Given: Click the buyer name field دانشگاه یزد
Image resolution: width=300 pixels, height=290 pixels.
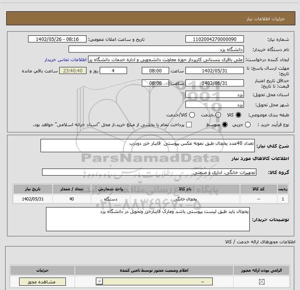Looking at the screenshot, I should pyautogui.click(x=156, y=49).
